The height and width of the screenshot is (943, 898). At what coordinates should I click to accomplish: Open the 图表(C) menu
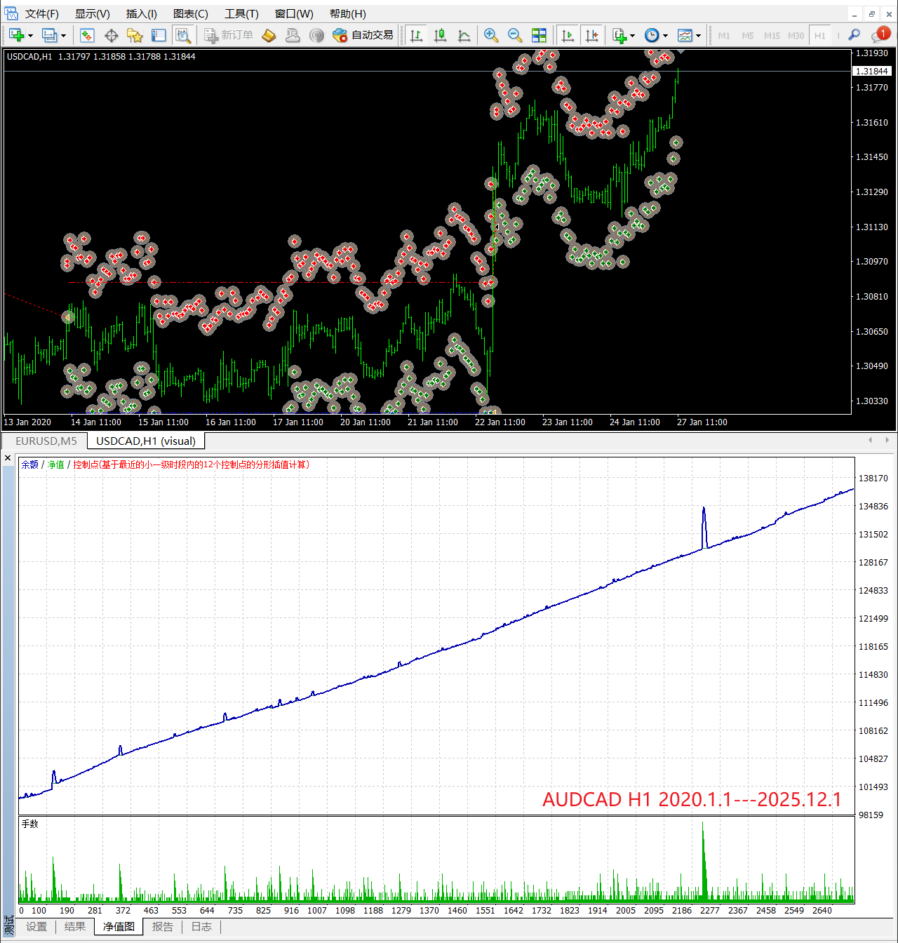[190, 14]
